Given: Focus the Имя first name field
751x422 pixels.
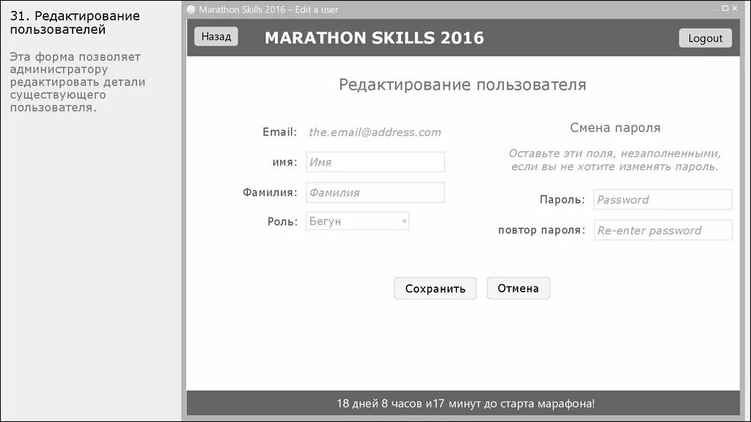Looking at the screenshot, I should pos(375,162).
